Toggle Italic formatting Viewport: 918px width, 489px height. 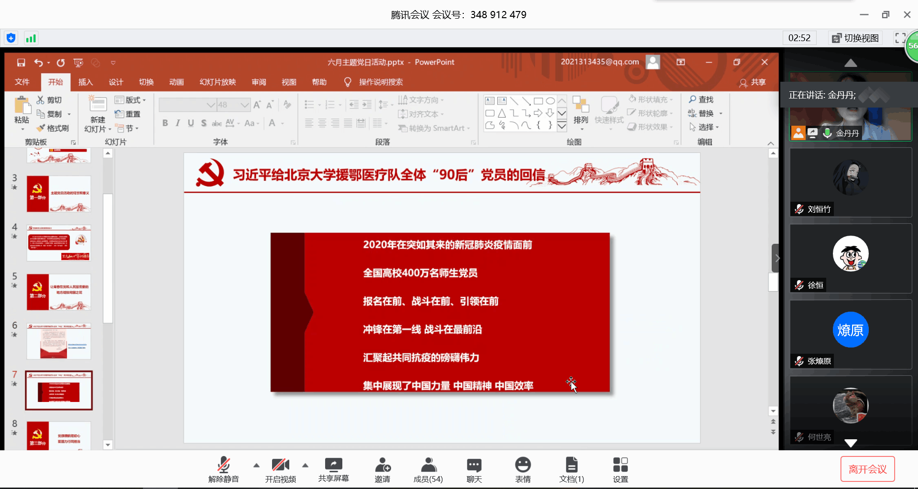tap(178, 123)
